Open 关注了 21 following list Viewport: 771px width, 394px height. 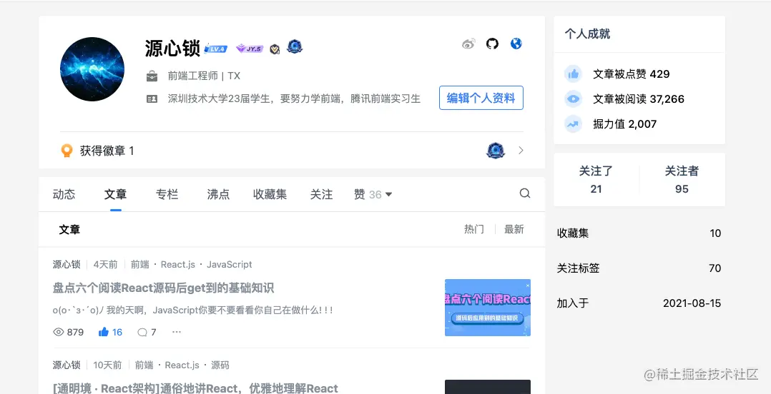pos(596,180)
